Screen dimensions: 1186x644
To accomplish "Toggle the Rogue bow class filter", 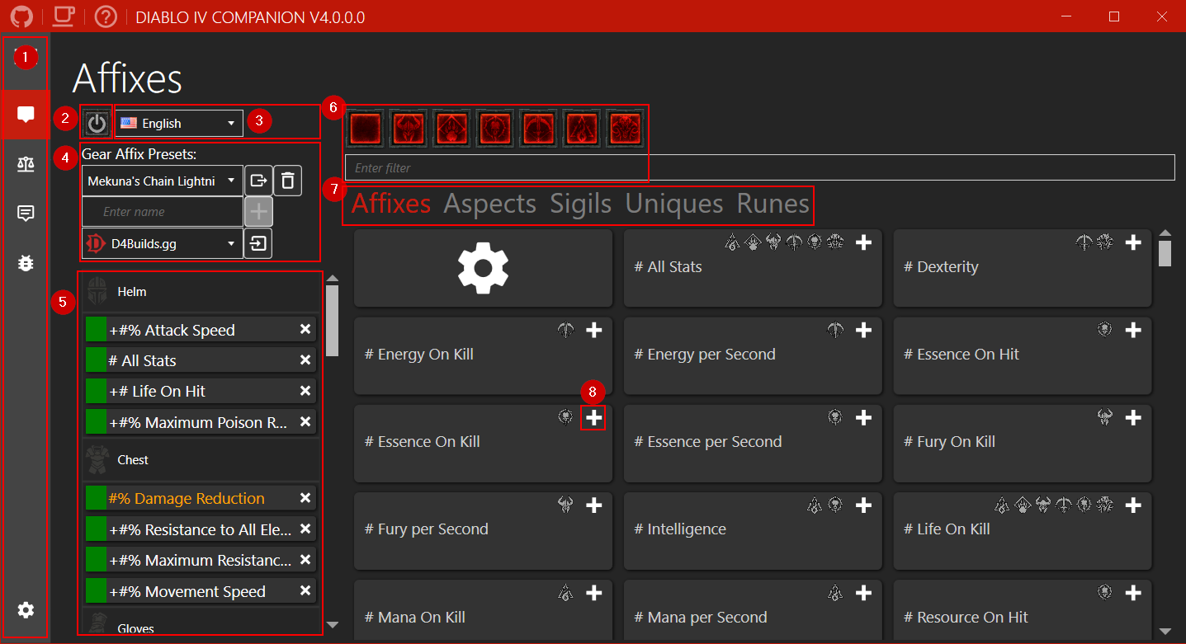I will click(539, 129).
